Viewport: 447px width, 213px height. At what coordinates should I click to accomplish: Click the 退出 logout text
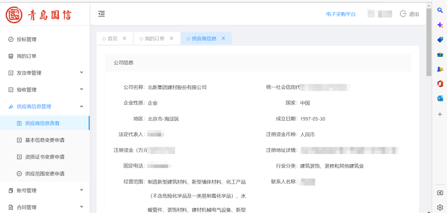tap(414, 14)
